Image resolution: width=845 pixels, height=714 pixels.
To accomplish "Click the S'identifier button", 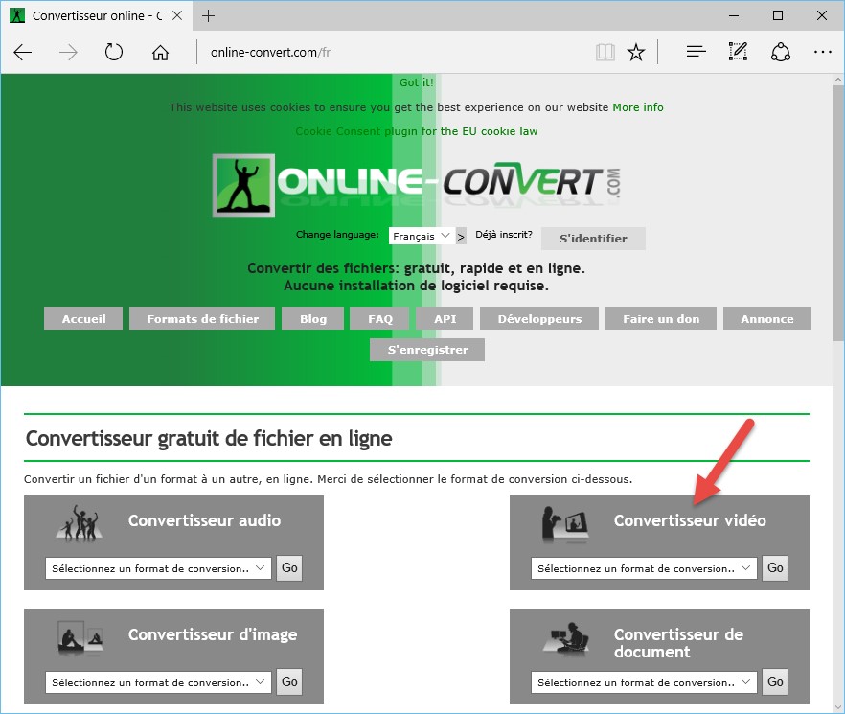I will tap(593, 239).
